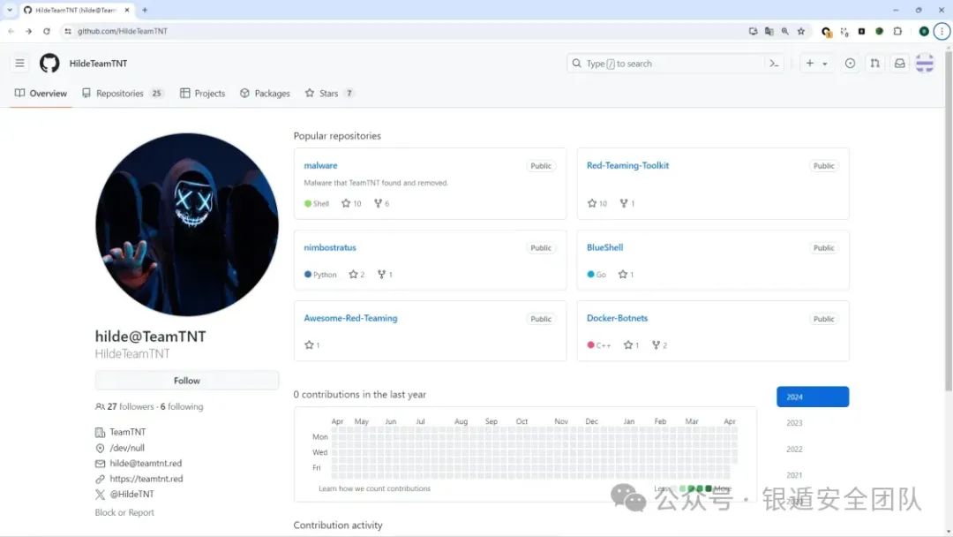Open the browser zoom magnifier icon
Screen dimensions: 953x537
tap(785, 31)
